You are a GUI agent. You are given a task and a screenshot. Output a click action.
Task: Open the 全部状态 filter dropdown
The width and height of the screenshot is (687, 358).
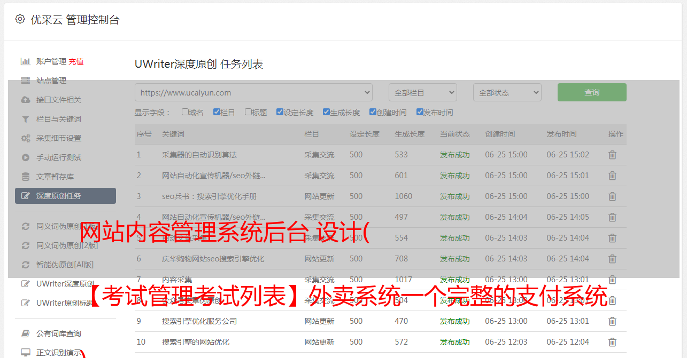click(x=507, y=92)
